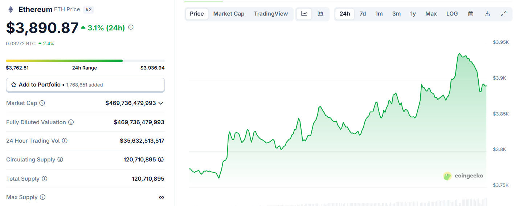Screen dimensions: 515x206
Task: Click the Max Supply infinity symbol
Action: (x=162, y=197)
